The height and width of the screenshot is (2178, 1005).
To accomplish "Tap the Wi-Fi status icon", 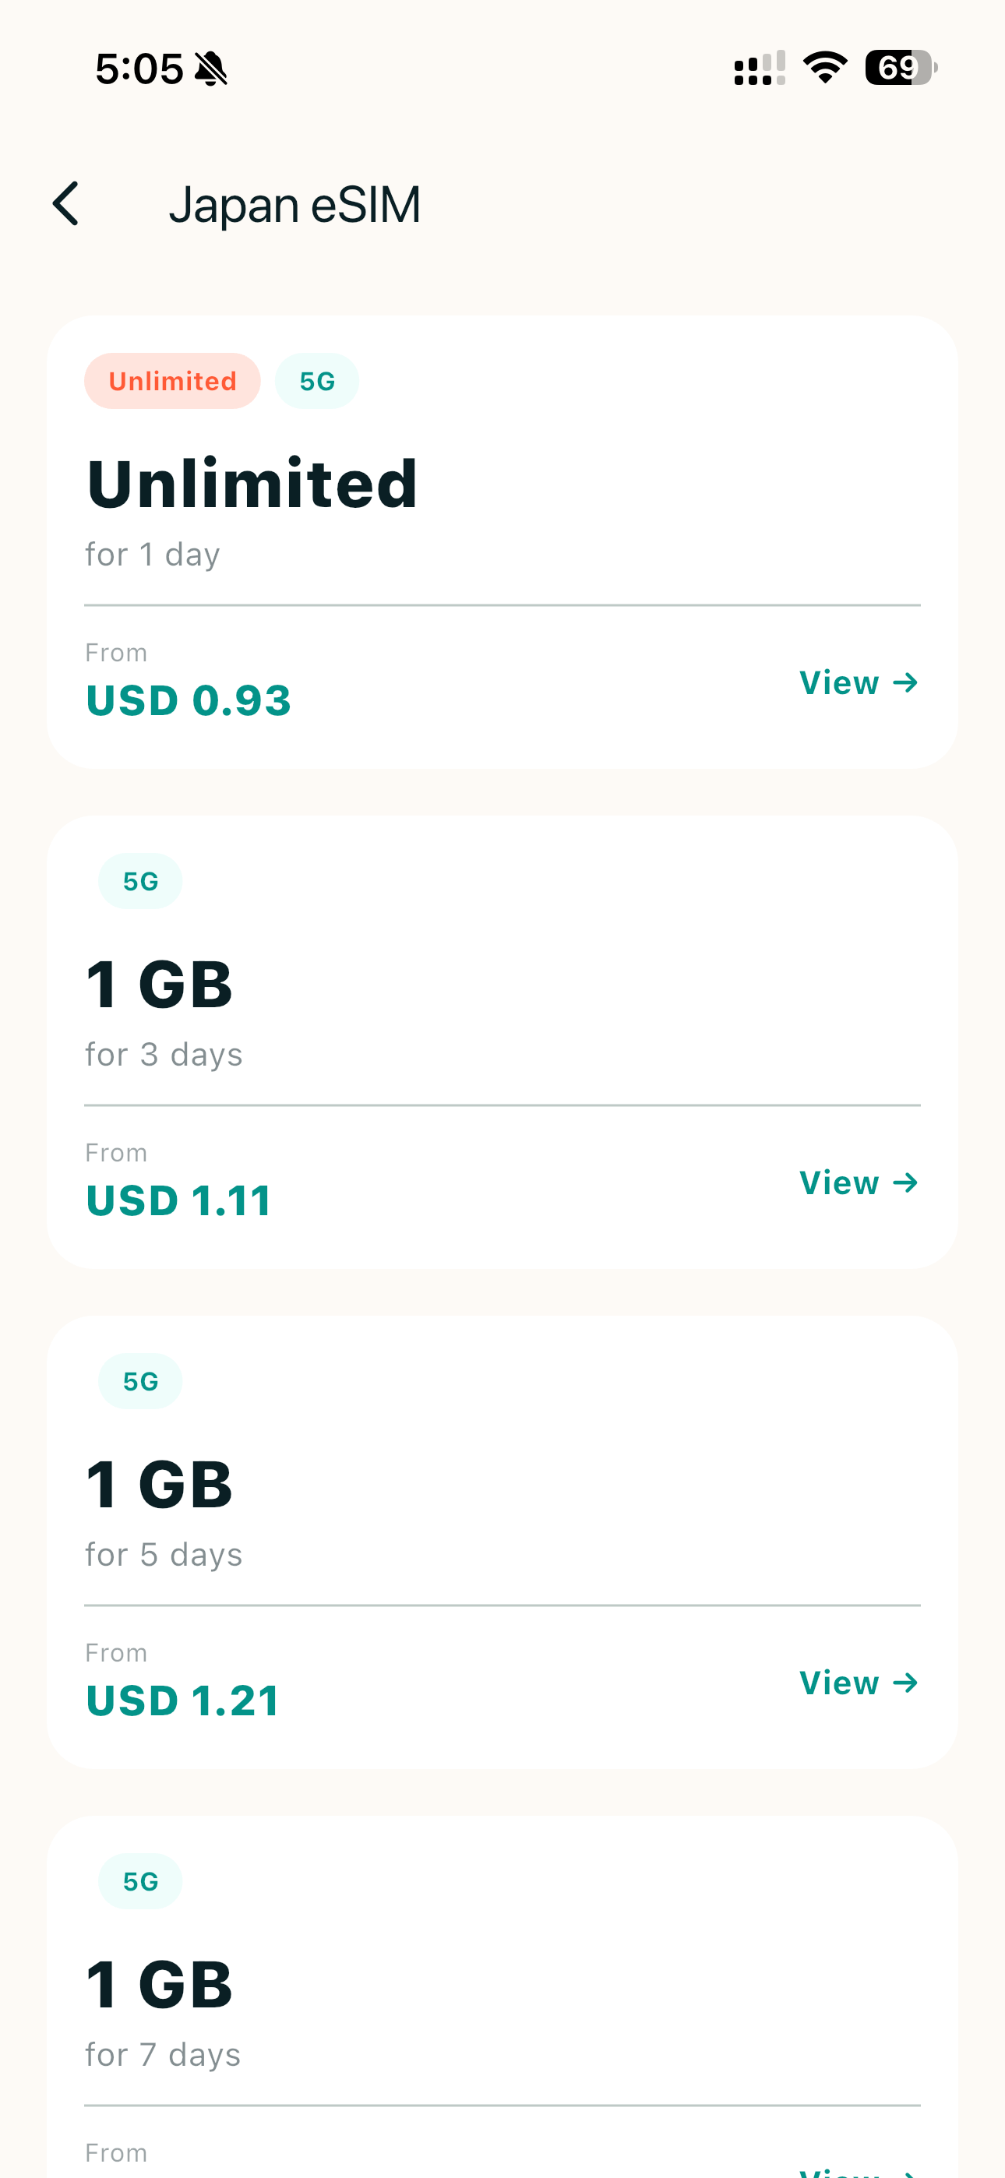I will coord(825,68).
